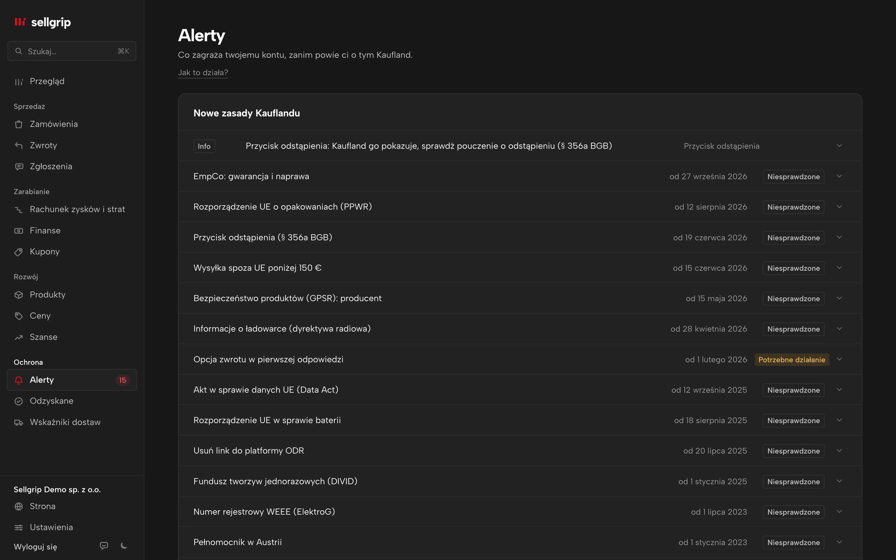
Task: Expand Opcja zwrotu w pierwszej odpowiedzi chevron
Action: [x=839, y=359]
